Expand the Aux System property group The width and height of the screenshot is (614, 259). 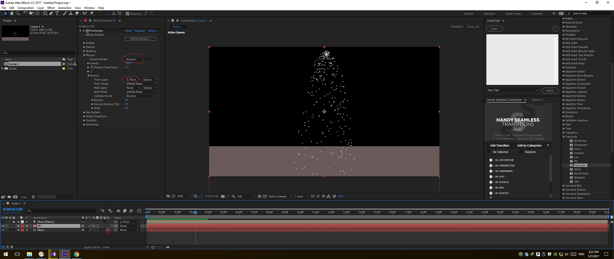coord(84,112)
